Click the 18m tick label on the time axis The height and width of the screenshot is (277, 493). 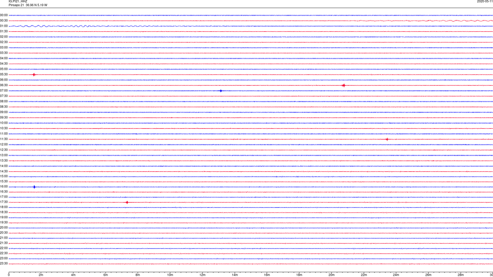(x=299, y=275)
